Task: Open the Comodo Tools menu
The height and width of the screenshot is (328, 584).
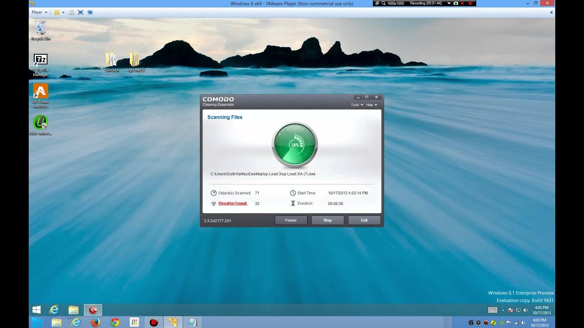Action: [357, 105]
